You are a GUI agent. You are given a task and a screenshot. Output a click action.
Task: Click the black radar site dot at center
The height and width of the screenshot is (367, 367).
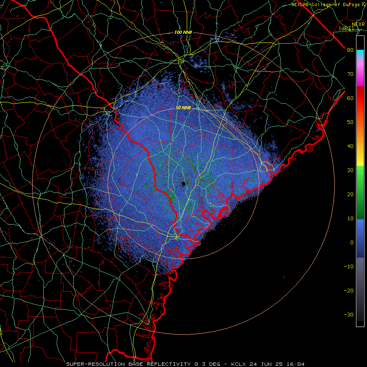point(184,183)
